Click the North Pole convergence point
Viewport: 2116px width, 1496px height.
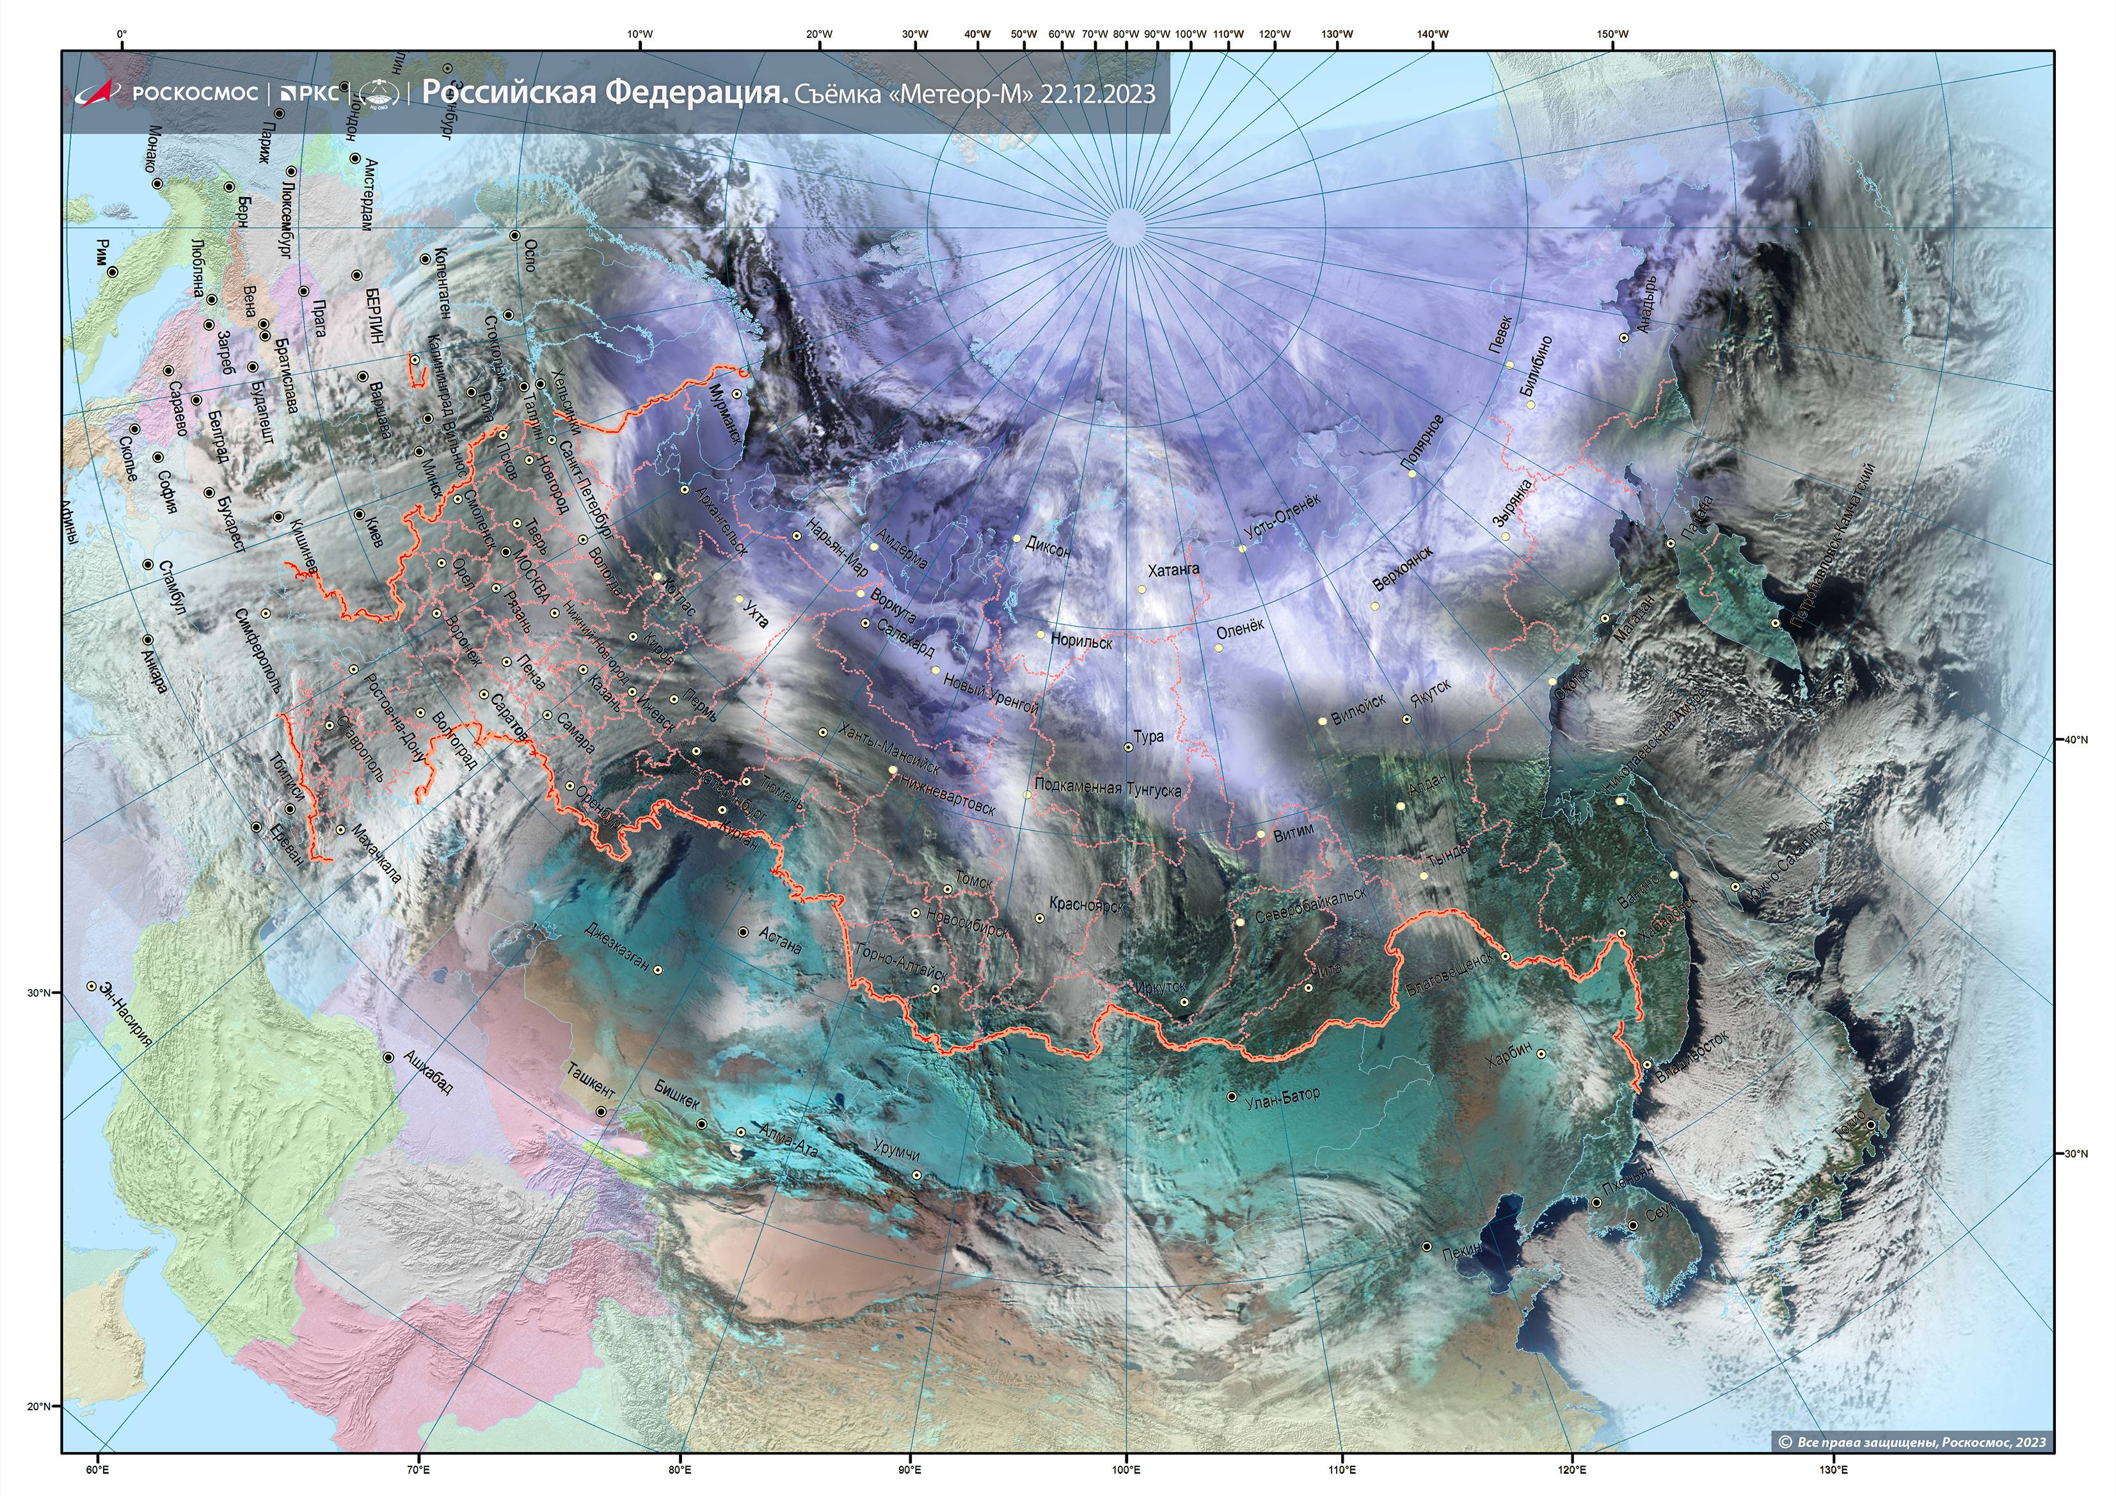1126,227
